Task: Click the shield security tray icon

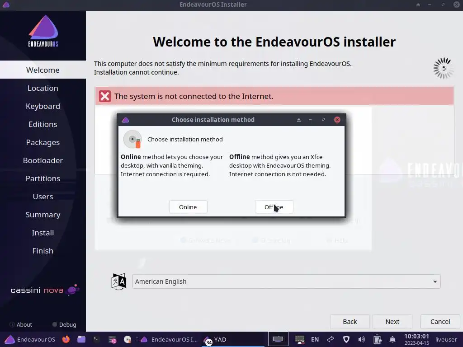Action: click(346, 339)
